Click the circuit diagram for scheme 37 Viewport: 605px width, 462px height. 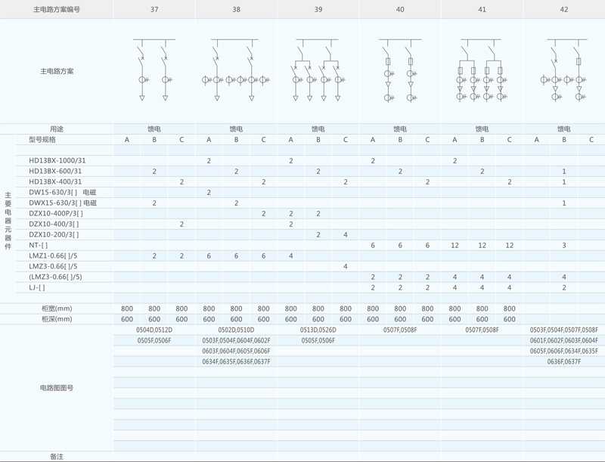point(154,70)
